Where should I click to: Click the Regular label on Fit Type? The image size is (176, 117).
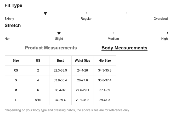click(x=86, y=19)
